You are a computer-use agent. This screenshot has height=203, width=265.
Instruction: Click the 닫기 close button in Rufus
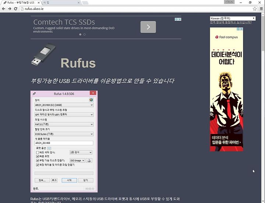point(86,180)
